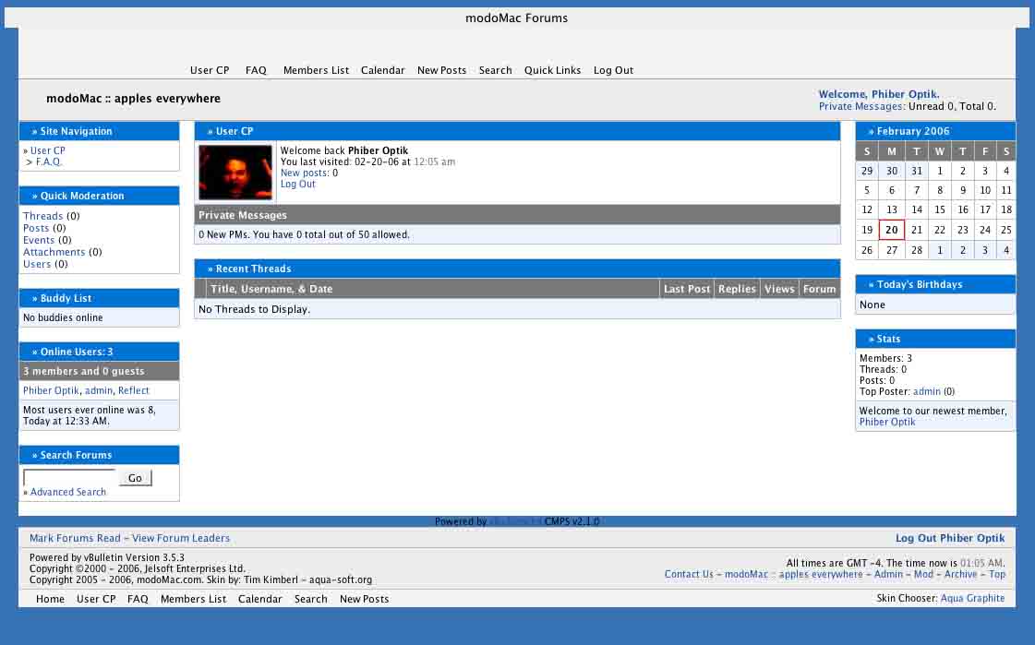
Task: Click Log Out link under avatar welcome
Action: (x=297, y=184)
